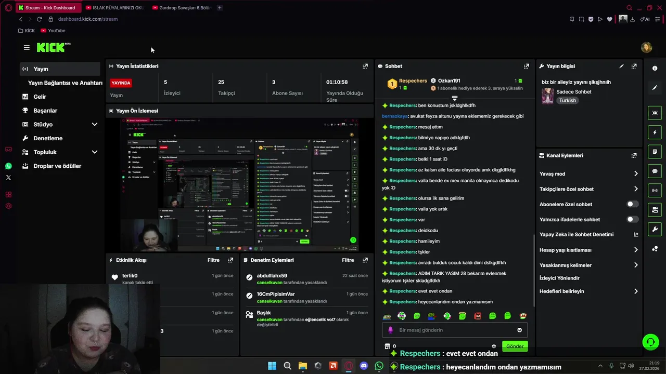Edit stream info with pencil in Yayın bilgisi

pyautogui.click(x=621, y=66)
